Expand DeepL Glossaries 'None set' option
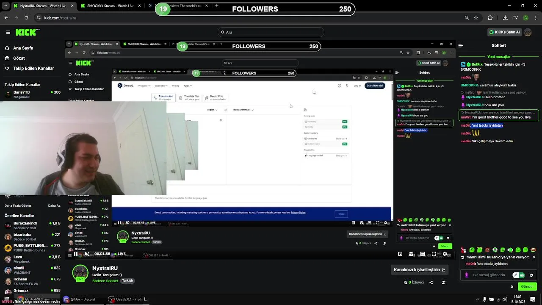The width and height of the screenshot is (542, 305). pyautogui.click(x=341, y=139)
